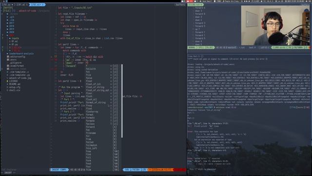Screen dimensions: 312x176
Task: Open README.md in the tree
Action: (x=15, y=84)
